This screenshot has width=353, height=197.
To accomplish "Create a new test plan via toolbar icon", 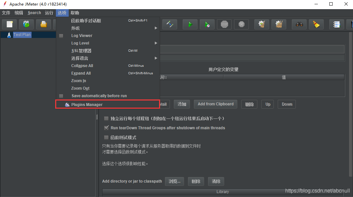I will [9, 24].
